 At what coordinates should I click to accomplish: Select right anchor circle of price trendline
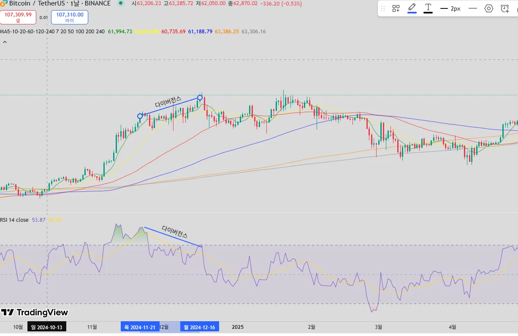tap(200, 98)
